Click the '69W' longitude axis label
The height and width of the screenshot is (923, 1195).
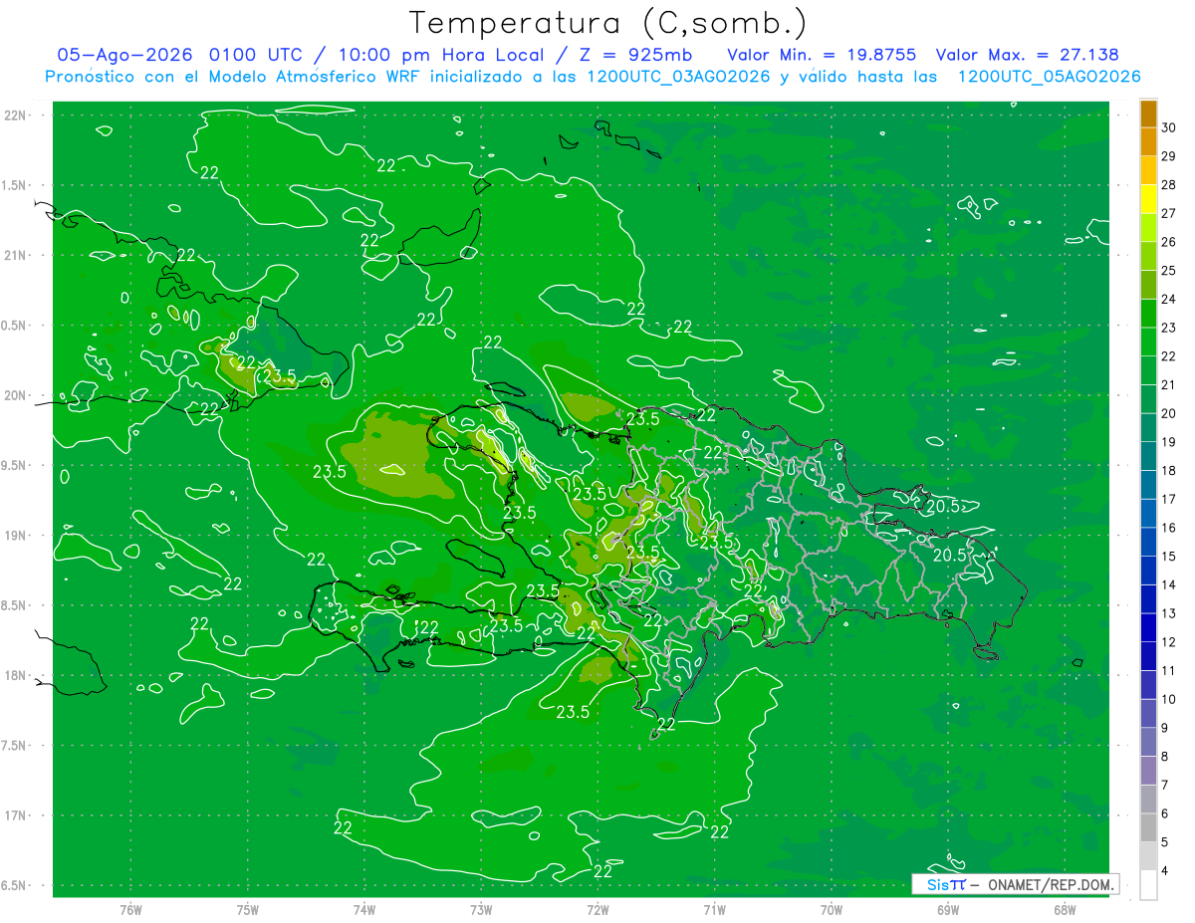click(948, 909)
